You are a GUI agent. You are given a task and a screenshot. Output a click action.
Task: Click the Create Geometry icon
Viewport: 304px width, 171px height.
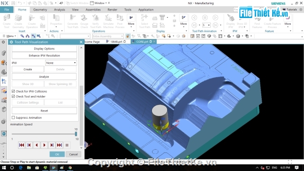pos(18,21)
